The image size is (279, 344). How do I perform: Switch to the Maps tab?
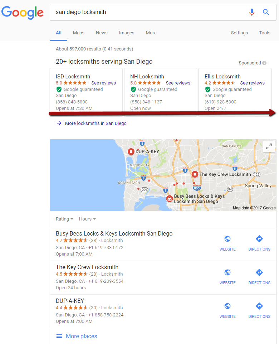[x=79, y=33]
